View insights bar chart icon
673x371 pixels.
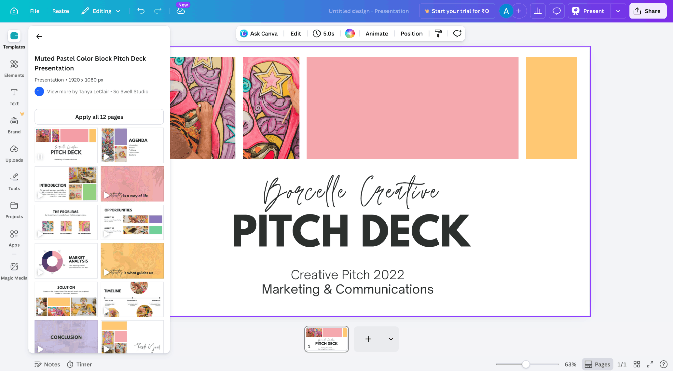[x=538, y=11]
